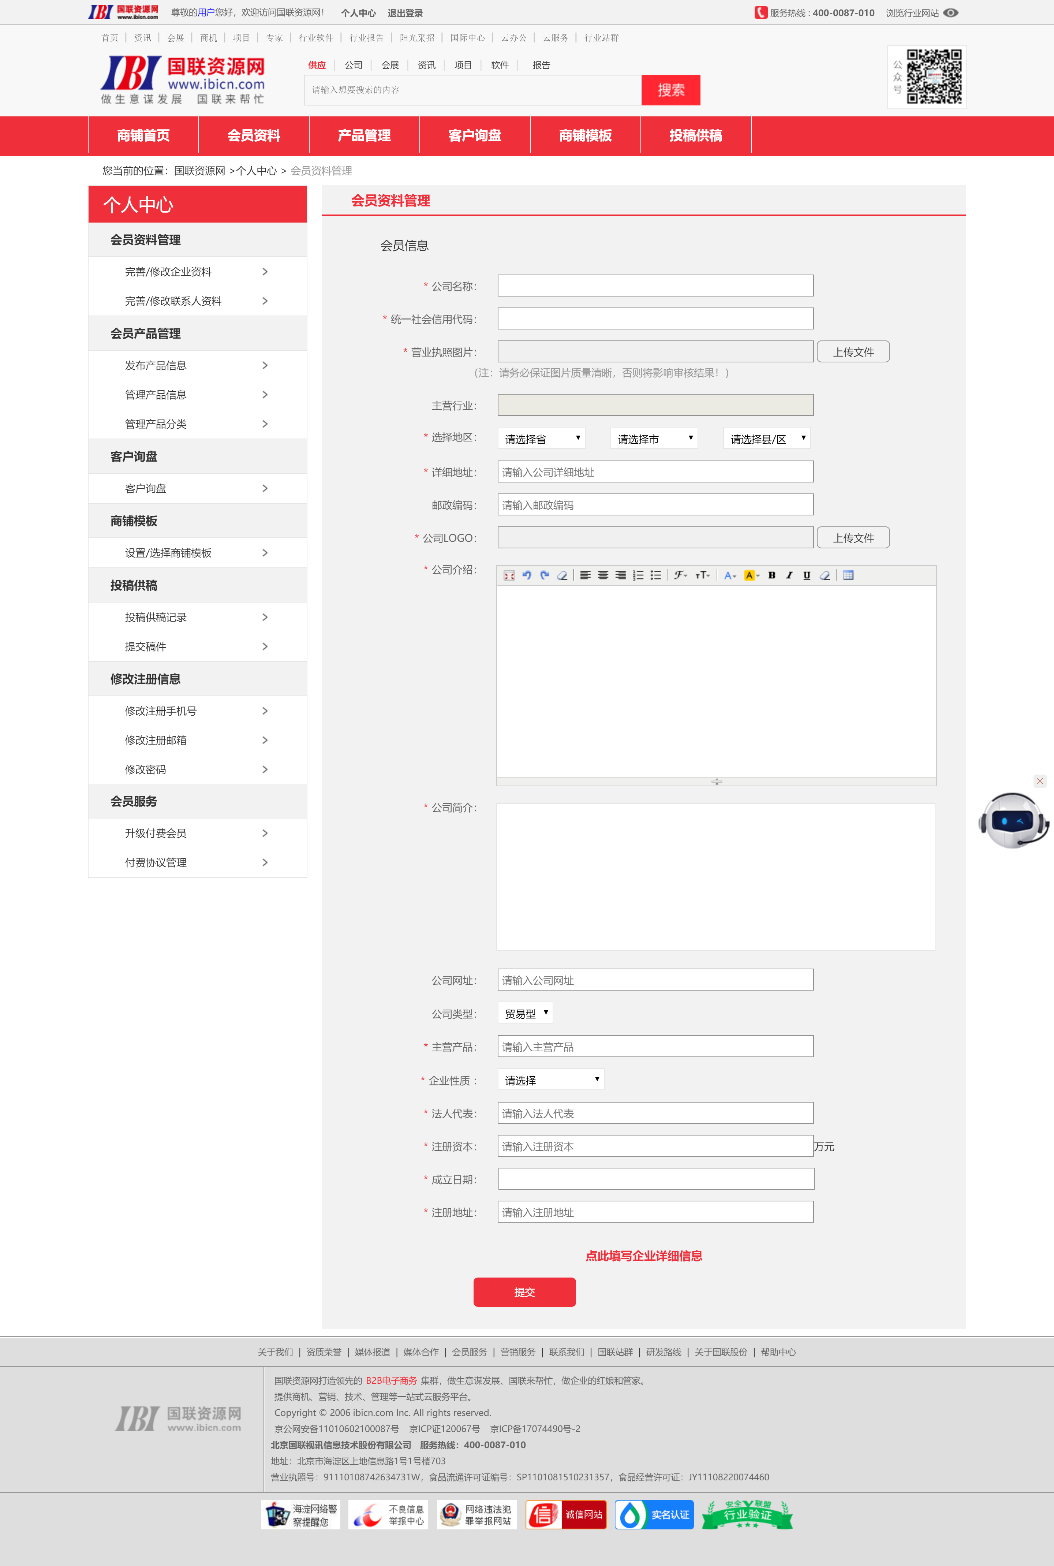Close the floating robot widget
Viewport: 1054px width, 1566px height.
(x=1039, y=781)
